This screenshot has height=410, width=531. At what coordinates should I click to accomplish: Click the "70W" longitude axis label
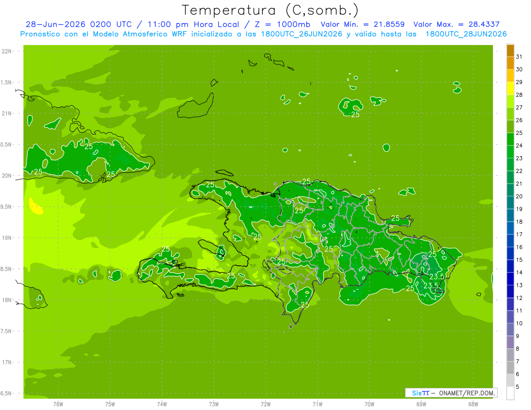pos(369,404)
